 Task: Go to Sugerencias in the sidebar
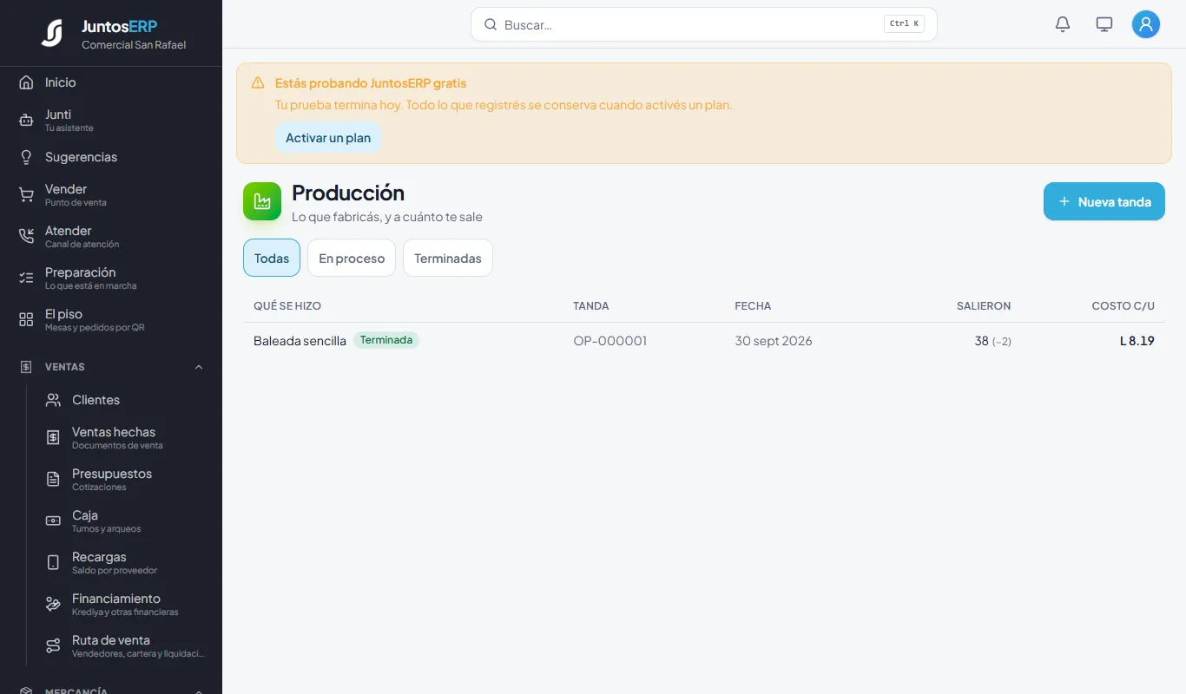click(111, 157)
